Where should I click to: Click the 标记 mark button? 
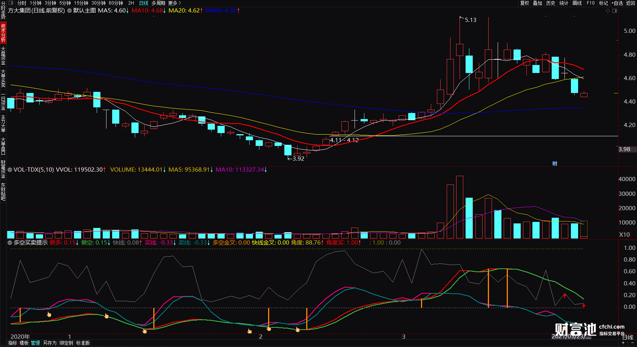point(603,3)
